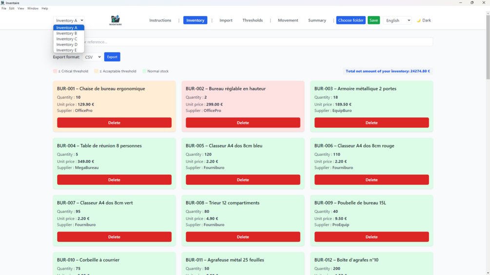The image size is (490, 275).
Task: Click the BUR-012 Boîte d'agrafes n°10 title
Action: 346,260
